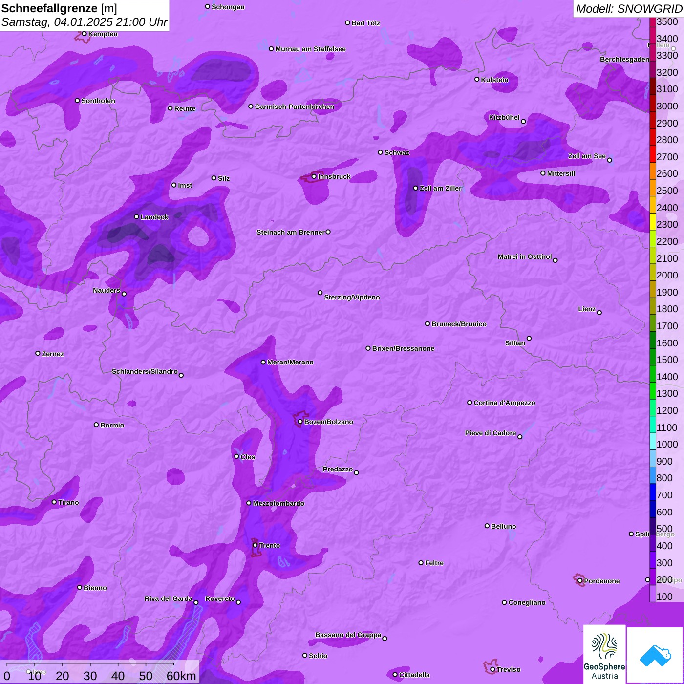The width and height of the screenshot is (684, 684).
Task: Click the "Schneefallgrenze [m]" map title
Action: point(59,8)
